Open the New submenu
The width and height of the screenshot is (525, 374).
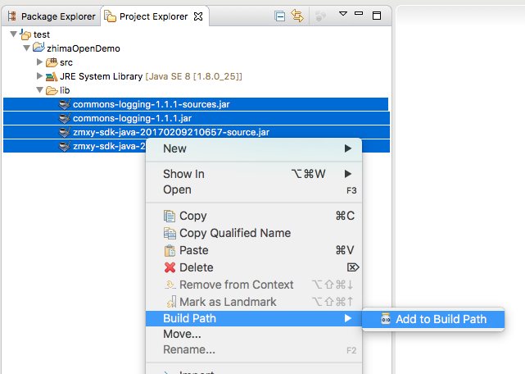click(x=254, y=148)
